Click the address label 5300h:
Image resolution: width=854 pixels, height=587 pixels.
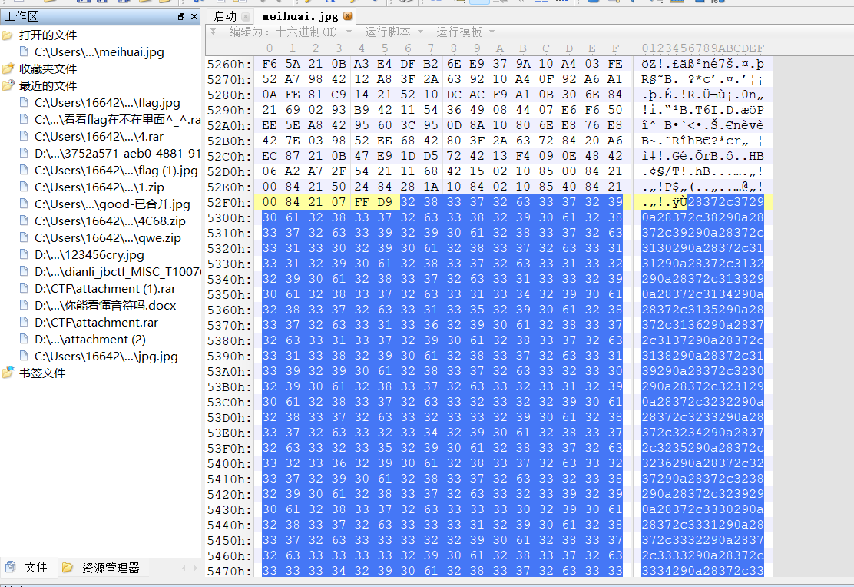230,218
